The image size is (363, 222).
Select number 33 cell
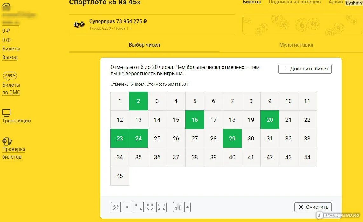(307, 138)
